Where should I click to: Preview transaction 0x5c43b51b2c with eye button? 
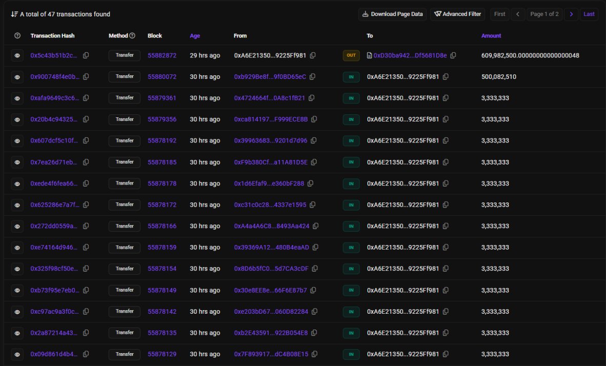(x=17, y=56)
